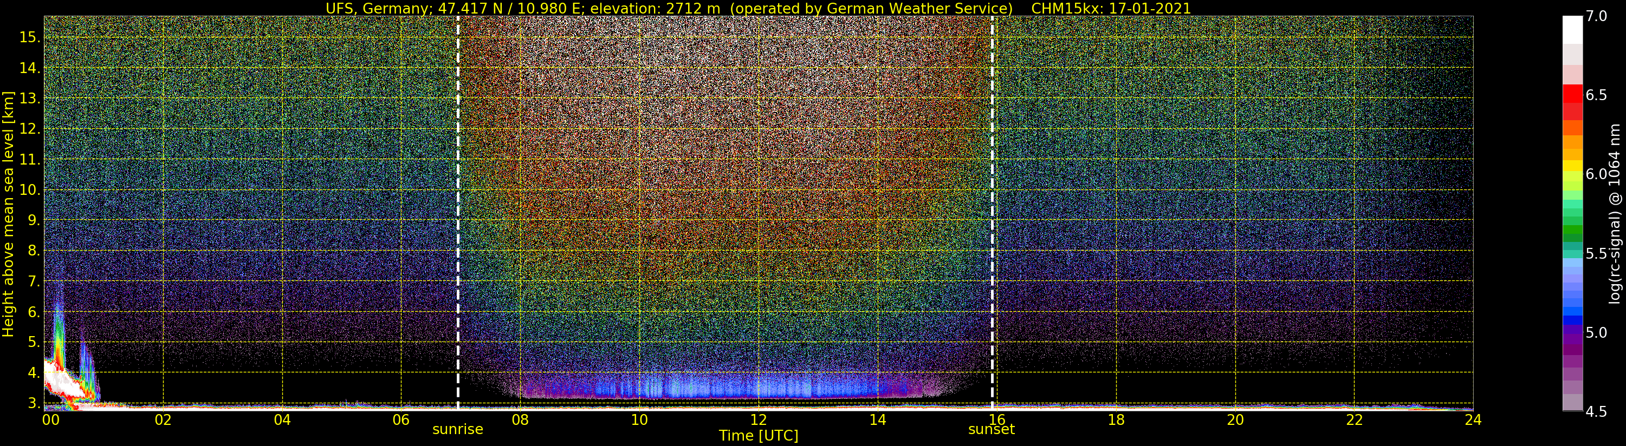Click the '12' tick on the time axis
The height and width of the screenshot is (446, 1626).
click(x=759, y=419)
